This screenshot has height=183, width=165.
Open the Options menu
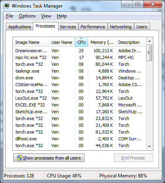pos(27,16)
